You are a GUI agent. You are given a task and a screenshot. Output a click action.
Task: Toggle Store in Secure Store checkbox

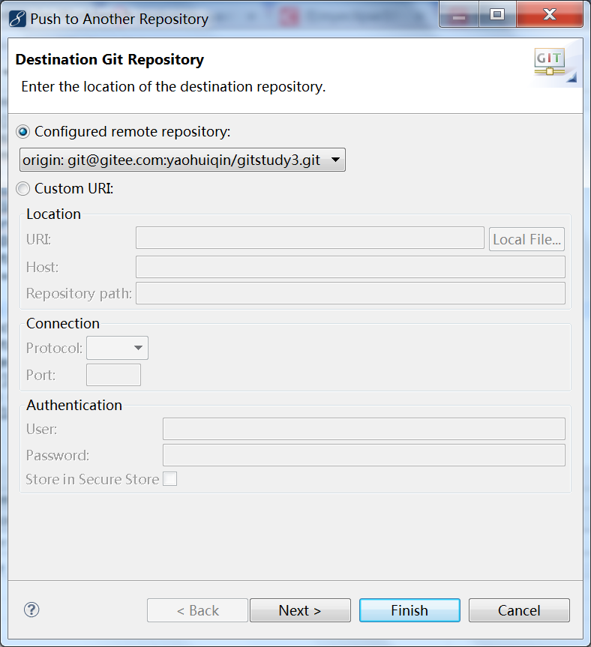point(170,479)
